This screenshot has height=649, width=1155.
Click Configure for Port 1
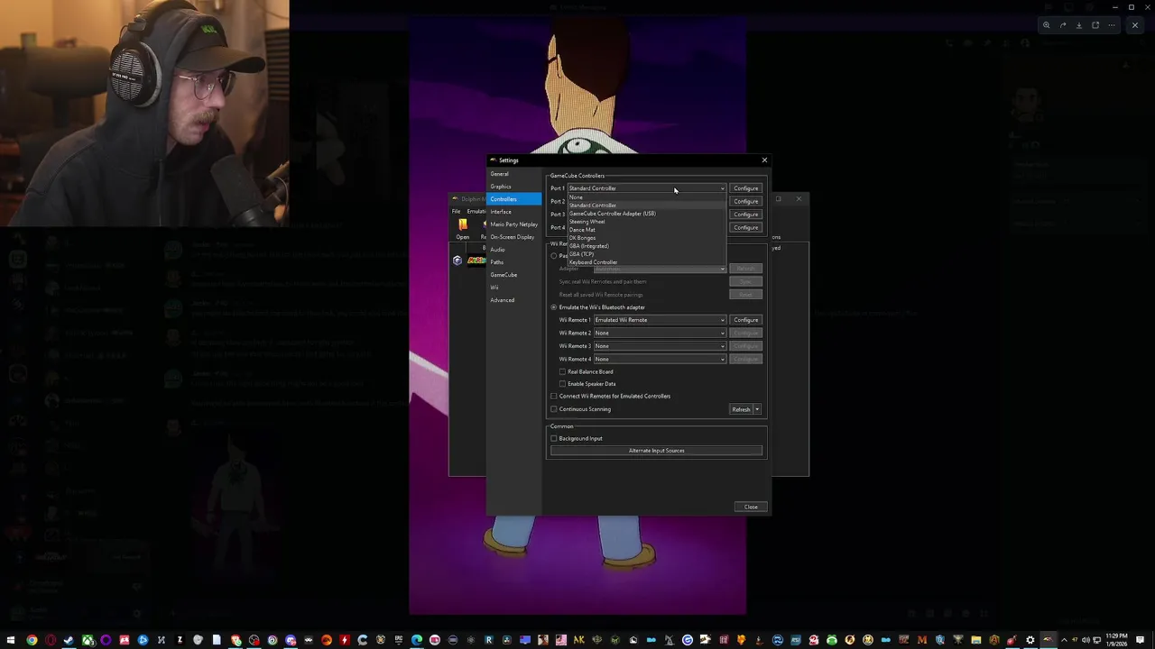(x=745, y=188)
